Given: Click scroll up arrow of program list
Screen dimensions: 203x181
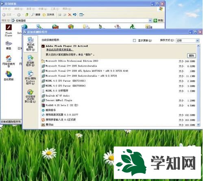Looking at the screenshot, I should [x=198, y=46].
